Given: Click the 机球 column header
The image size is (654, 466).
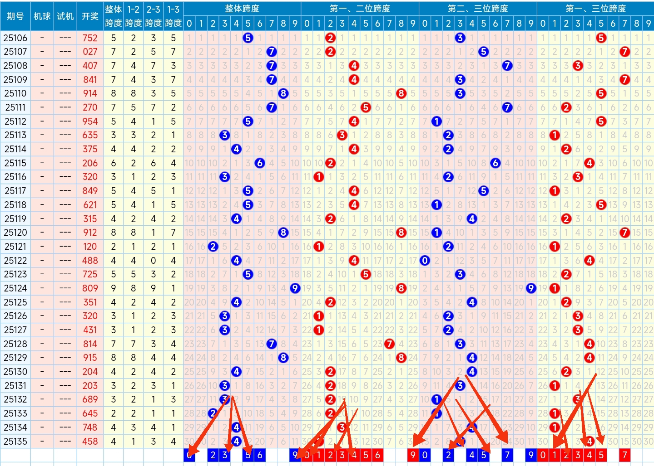Looking at the screenshot, I should [42, 16].
